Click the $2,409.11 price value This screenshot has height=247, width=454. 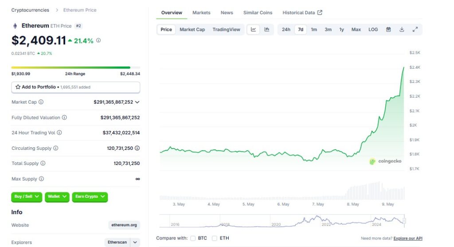click(x=39, y=40)
